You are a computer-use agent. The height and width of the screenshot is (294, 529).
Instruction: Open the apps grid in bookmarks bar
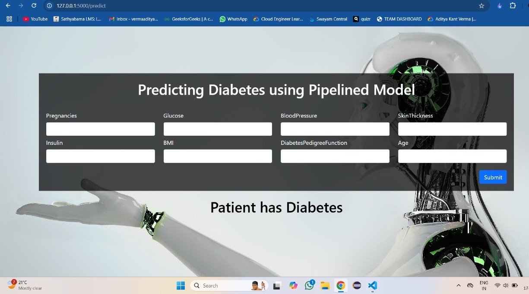9,19
